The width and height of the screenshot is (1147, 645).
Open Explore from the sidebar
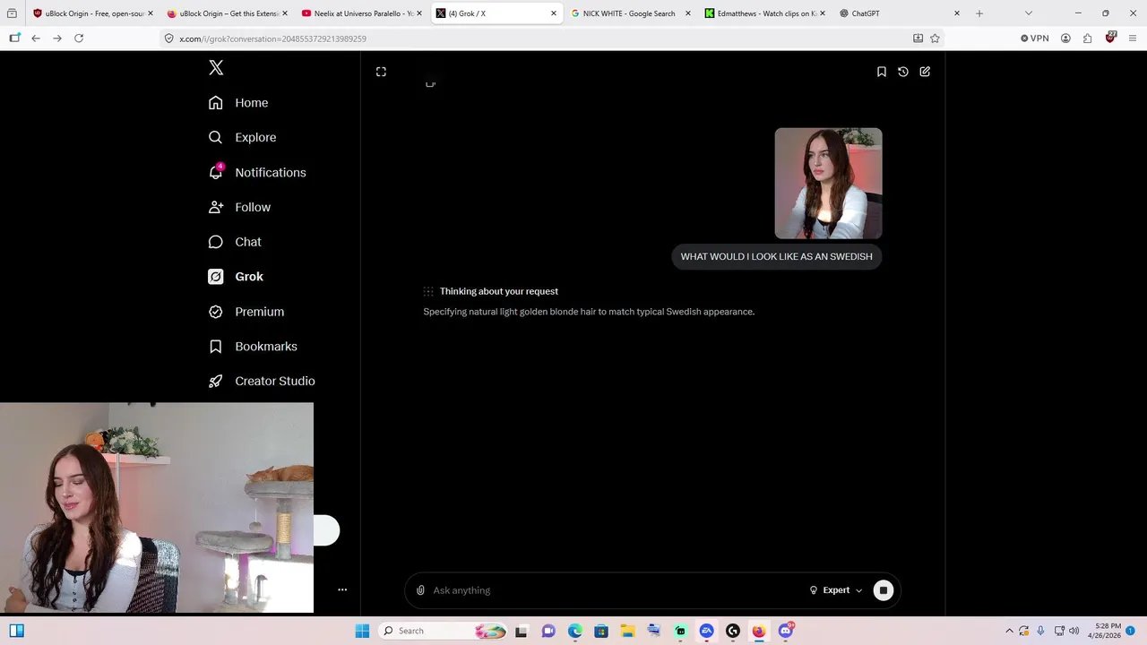(242, 137)
